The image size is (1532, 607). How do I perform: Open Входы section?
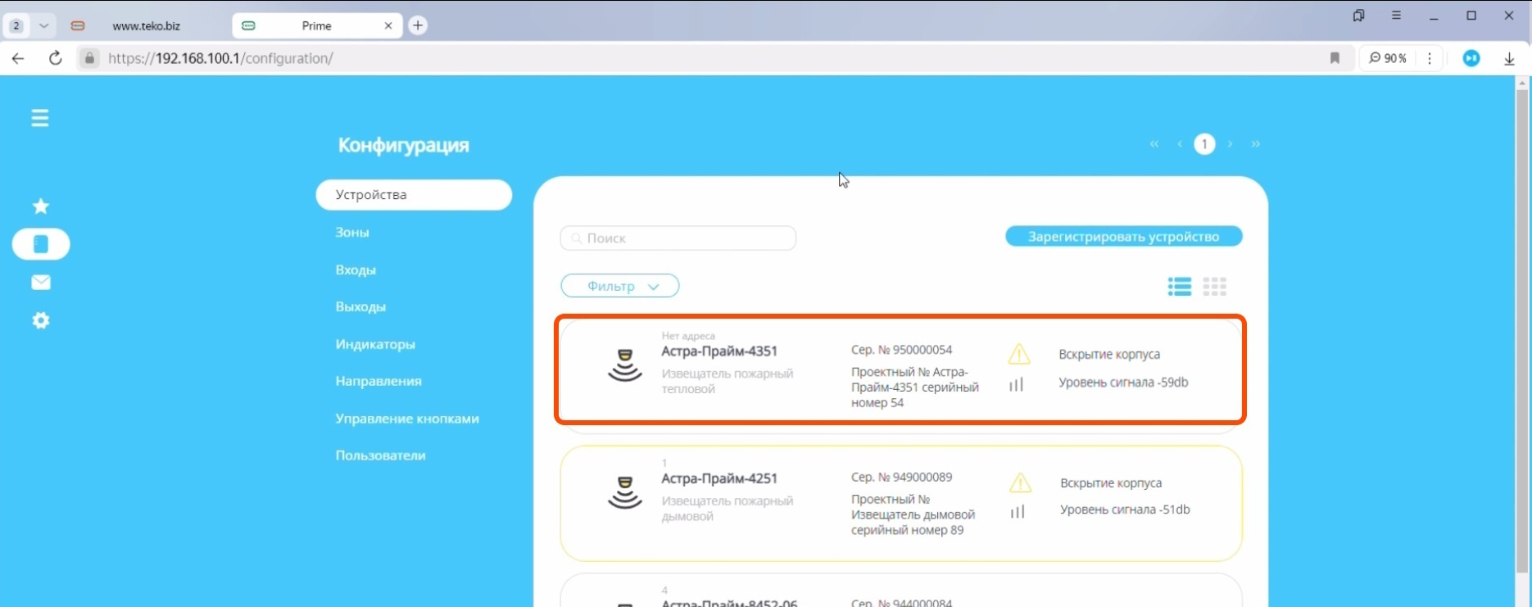356,270
